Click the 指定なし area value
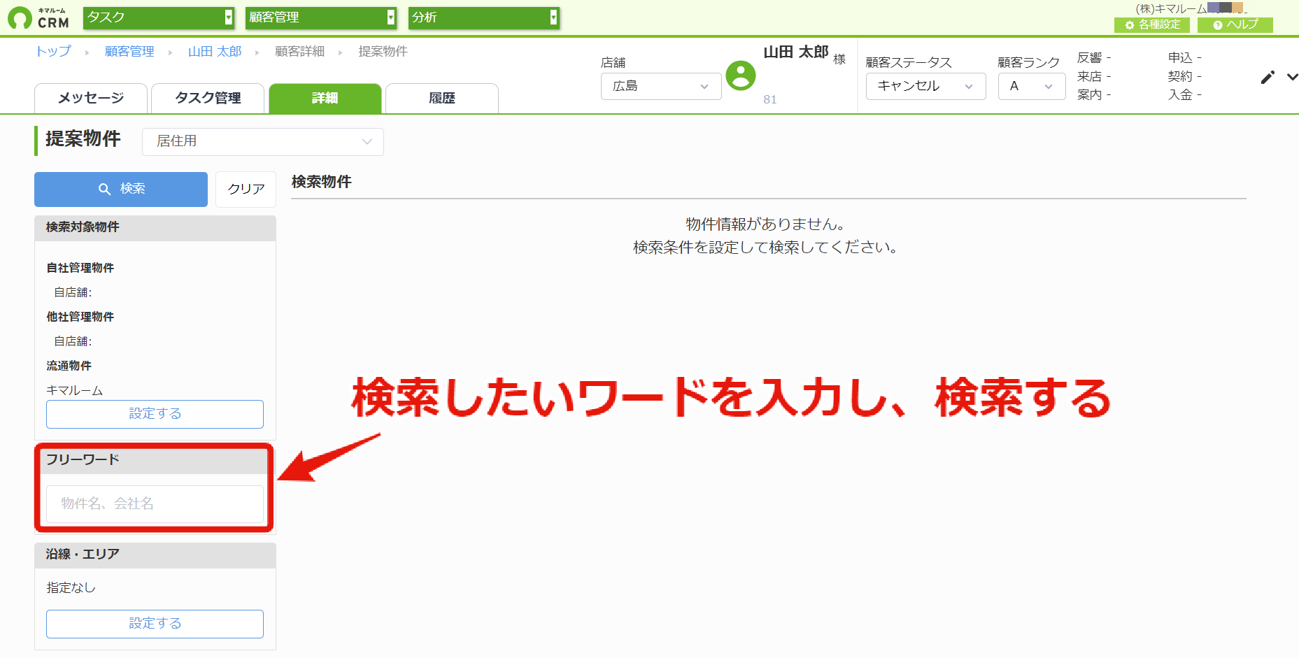Screen dimensions: 1299x658 (x=71, y=588)
